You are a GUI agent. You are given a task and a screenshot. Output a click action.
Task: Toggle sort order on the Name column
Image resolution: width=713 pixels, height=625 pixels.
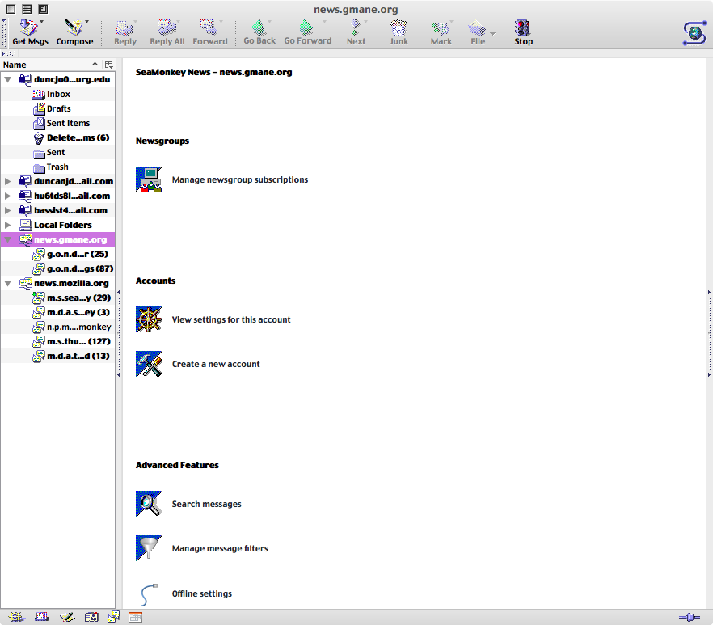coord(49,65)
